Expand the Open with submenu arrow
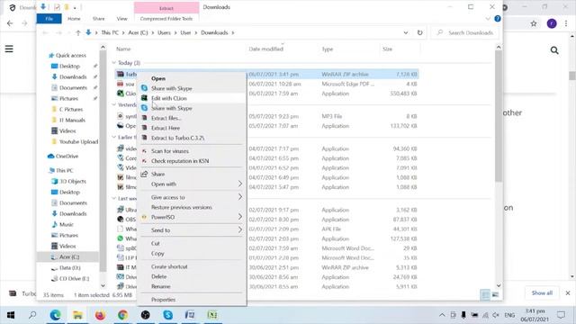 pos(240,184)
